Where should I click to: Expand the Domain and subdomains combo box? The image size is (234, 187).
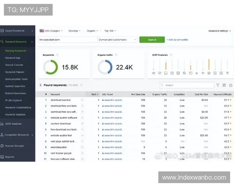coord(117,39)
